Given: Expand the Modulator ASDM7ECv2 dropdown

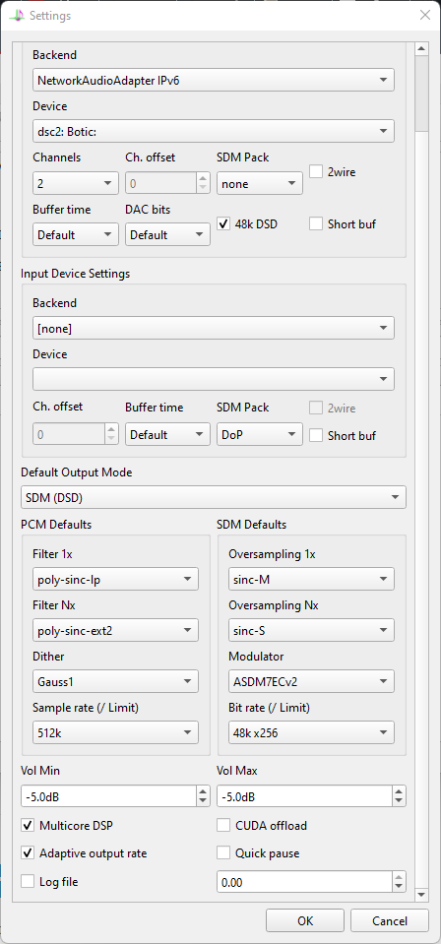Looking at the screenshot, I should point(311,681).
